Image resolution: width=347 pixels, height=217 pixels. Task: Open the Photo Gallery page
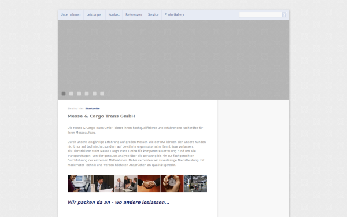pyautogui.click(x=175, y=14)
